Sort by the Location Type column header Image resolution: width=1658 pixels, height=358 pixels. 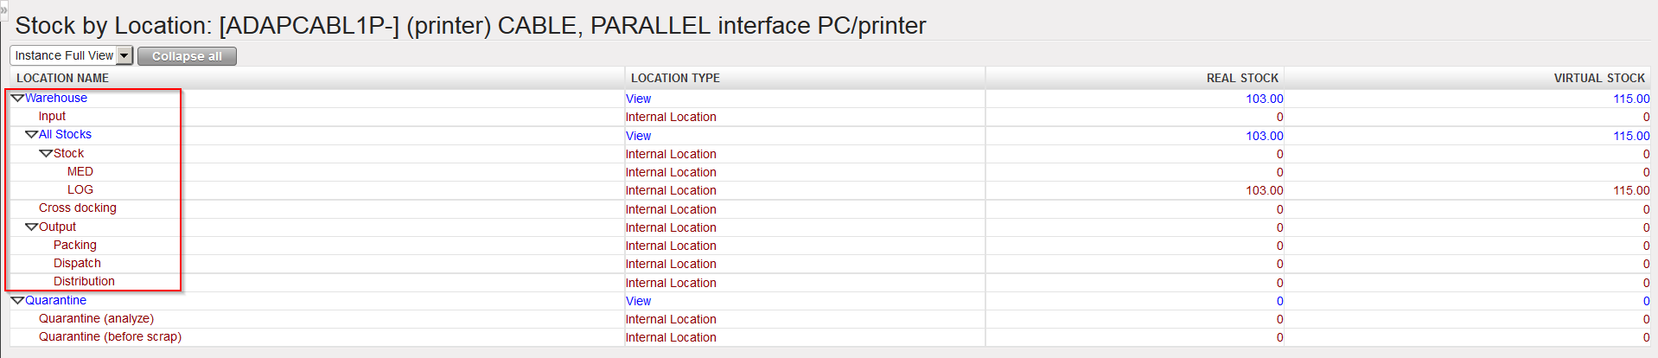(675, 79)
